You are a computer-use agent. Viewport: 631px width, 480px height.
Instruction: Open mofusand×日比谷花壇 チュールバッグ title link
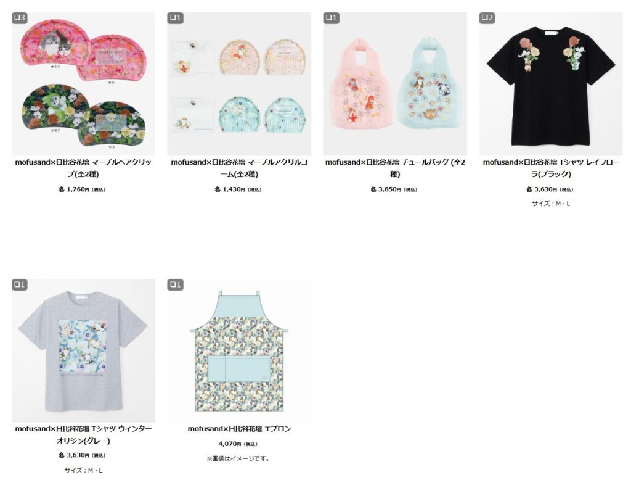[395, 168]
